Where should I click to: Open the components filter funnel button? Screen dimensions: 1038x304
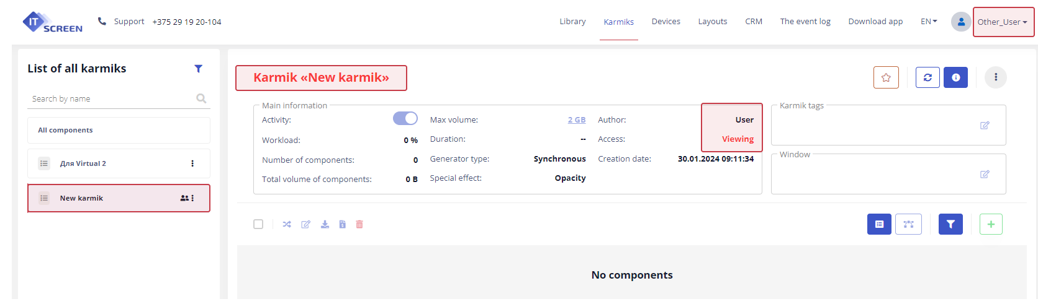click(950, 224)
